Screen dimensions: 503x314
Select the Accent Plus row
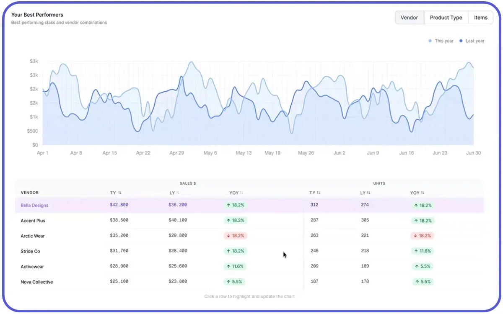tap(249, 221)
